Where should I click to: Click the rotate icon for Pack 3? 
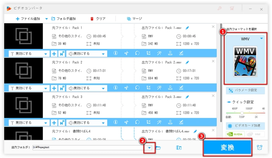137,122
